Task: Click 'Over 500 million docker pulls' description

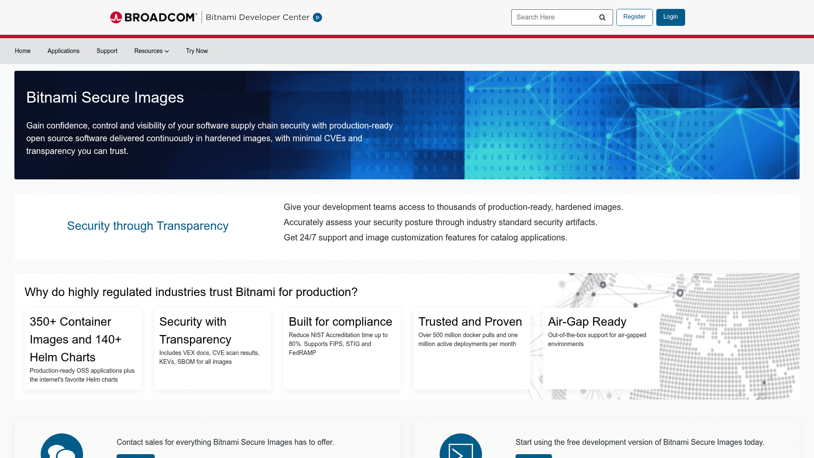Action: (468, 339)
